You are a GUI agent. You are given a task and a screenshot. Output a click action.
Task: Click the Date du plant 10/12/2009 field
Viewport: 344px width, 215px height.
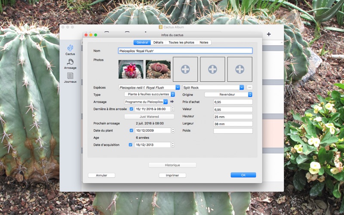tap(153, 130)
